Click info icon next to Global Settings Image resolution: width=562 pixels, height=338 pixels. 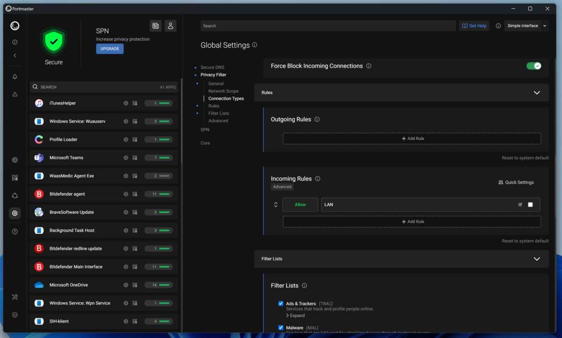(x=255, y=45)
